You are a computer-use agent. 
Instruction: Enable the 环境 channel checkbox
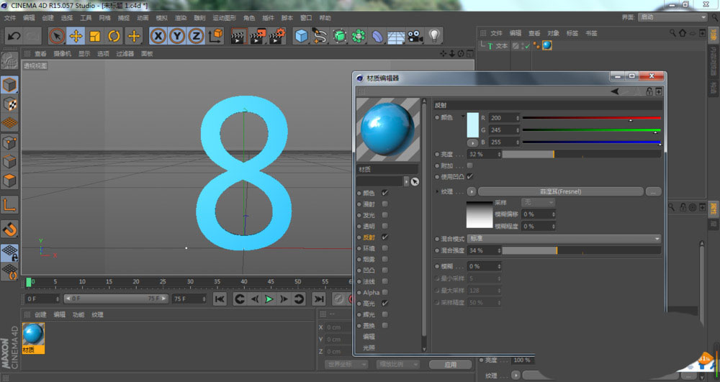[x=384, y=248]
